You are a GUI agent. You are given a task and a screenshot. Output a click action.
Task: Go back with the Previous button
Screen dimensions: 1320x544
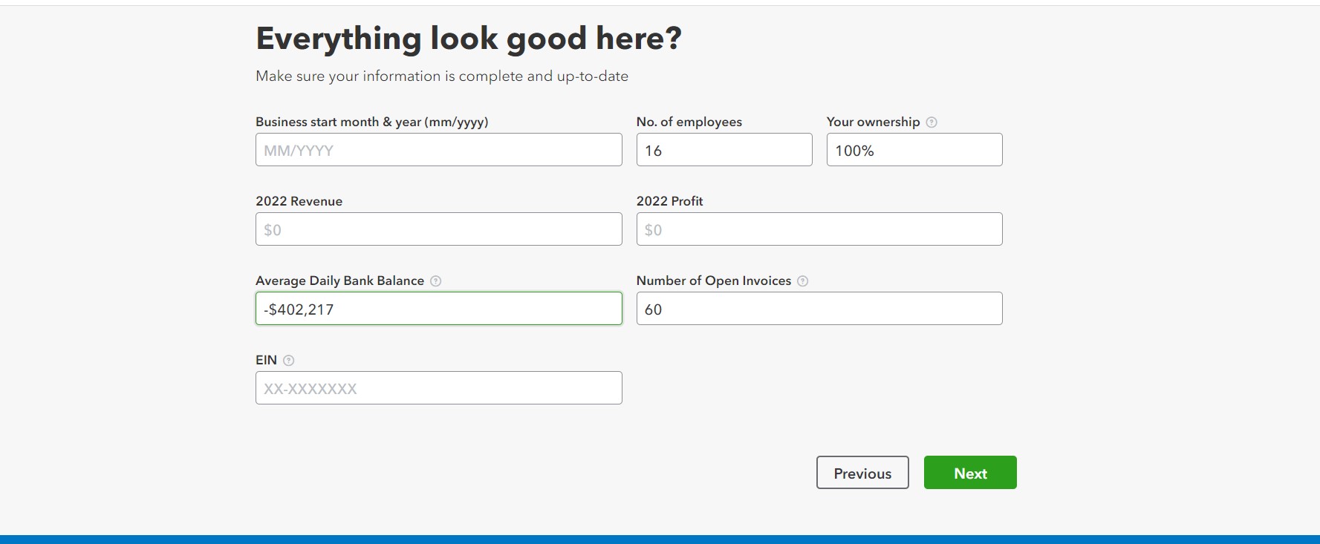click(x=862, y=473)
